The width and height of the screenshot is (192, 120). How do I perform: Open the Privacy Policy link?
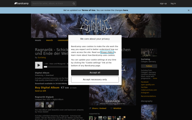[107, 52]
